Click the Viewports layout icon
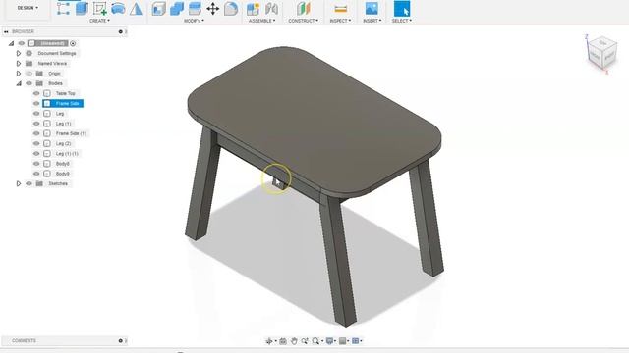This screenshot has width=629, height=353. coord(355,341)
